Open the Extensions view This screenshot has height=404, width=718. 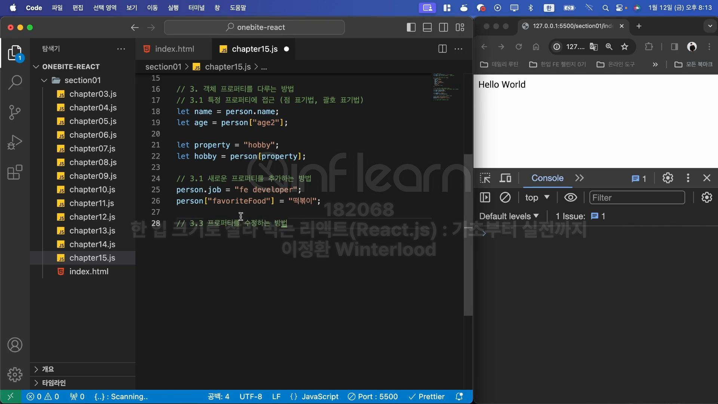pyautogui.click(x=15, y=172)
